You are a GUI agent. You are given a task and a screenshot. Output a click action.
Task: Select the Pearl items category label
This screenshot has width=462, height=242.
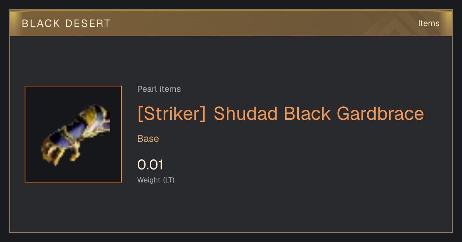159,89
